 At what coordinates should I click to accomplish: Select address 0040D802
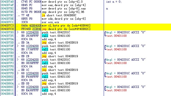point(7,77)
